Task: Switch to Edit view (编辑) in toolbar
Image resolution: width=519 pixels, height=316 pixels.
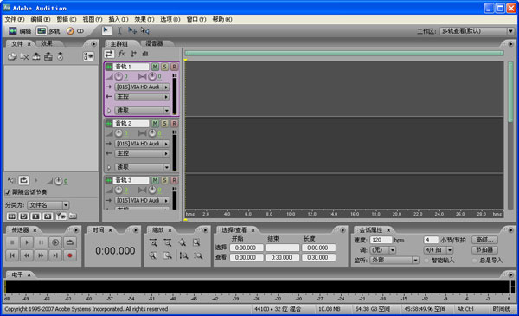Action: [x=20, y=31]
